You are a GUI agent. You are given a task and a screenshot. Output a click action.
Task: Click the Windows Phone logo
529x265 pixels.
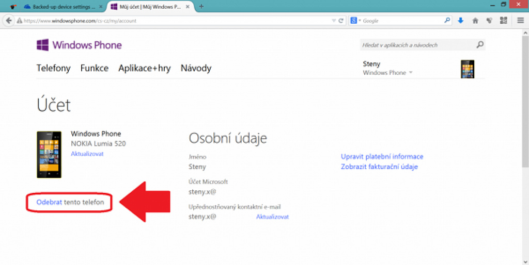click(x=79, y=45)
